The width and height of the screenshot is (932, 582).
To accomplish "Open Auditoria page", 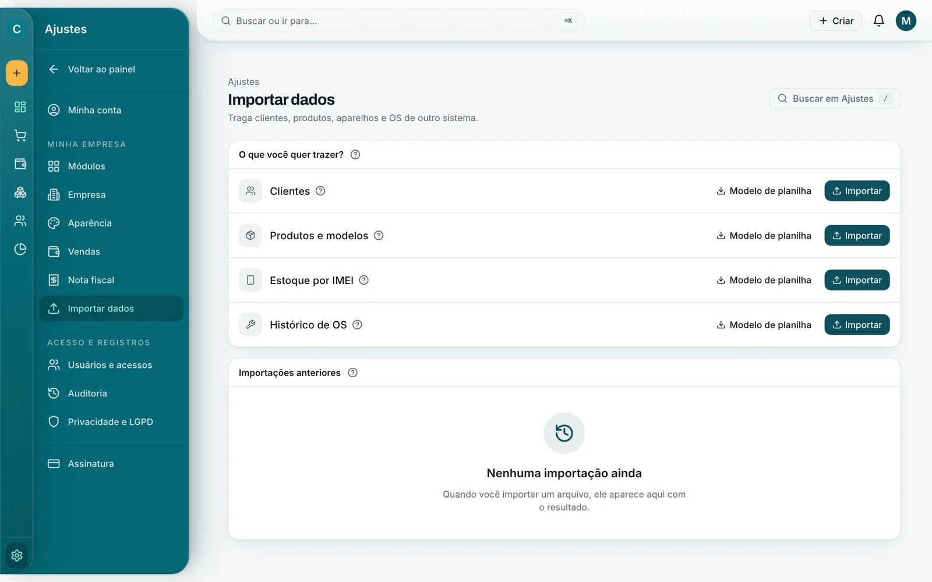I will click(111, 393).
